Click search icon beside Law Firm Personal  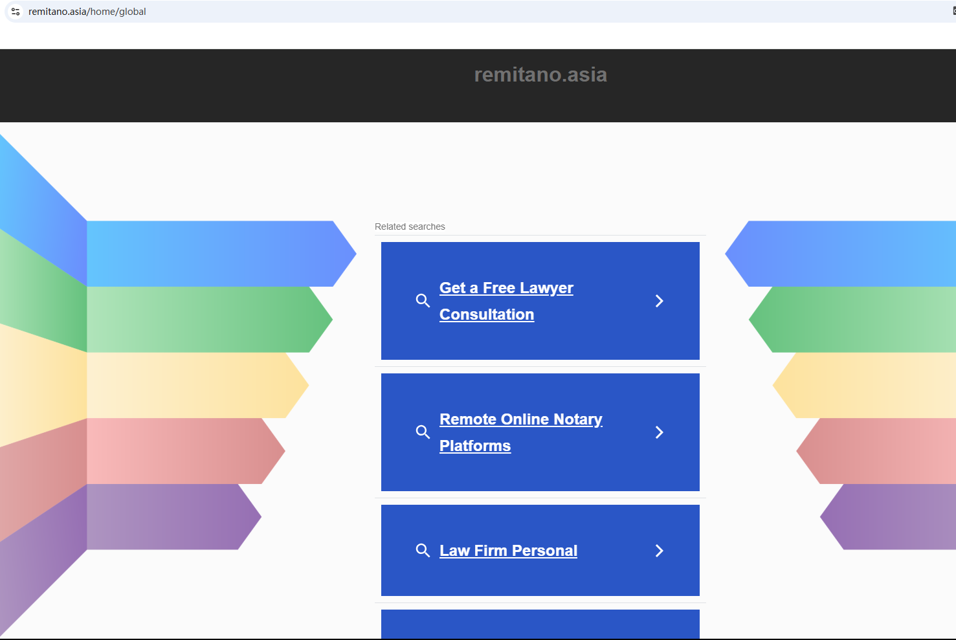[x=423, y=550]
